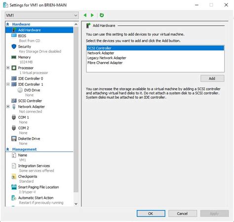Click the Automatic Start Action icon

tap(14, 198)
